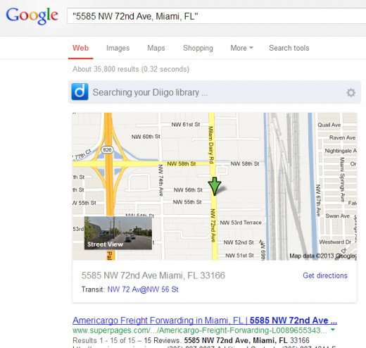Image resolution: width=366 pixels, height=348 pixels.
Task: Select the Web tab
Action: click(80, 48)
